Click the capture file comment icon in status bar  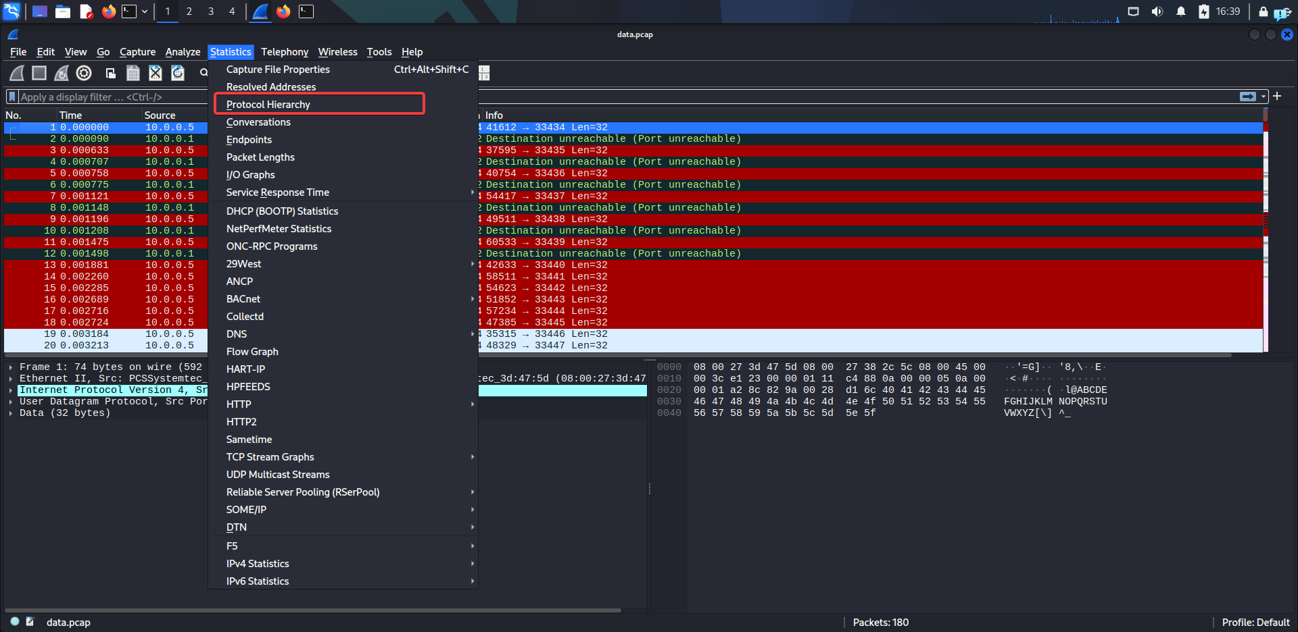click(30, 622)
